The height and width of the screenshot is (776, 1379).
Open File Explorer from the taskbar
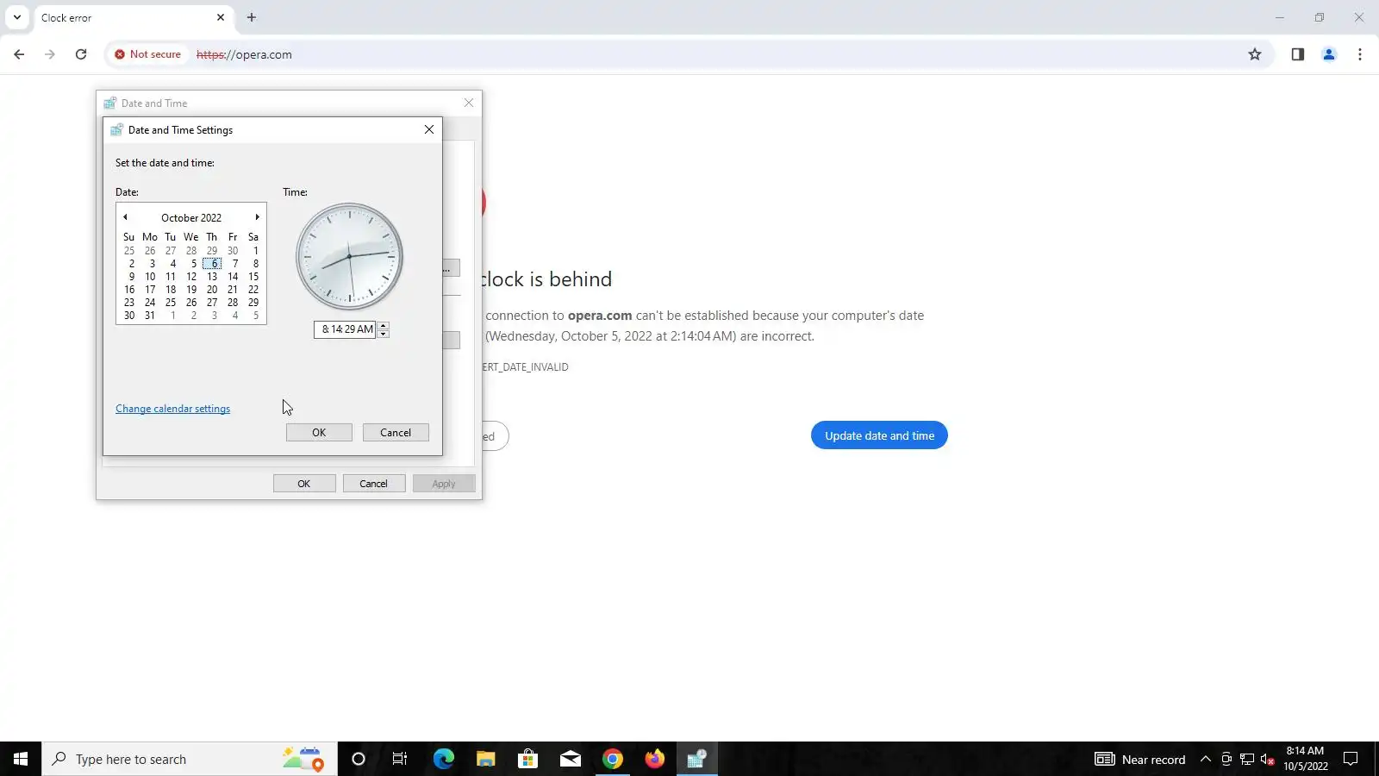tap(485, 759)
